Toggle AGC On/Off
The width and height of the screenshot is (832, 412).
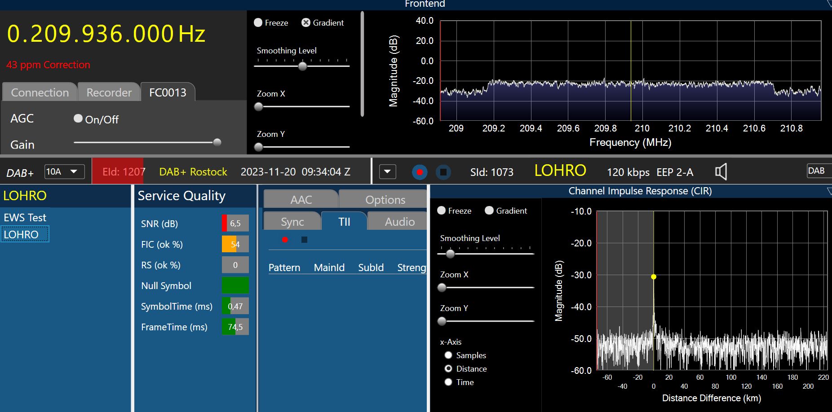(x=78, y=118)
